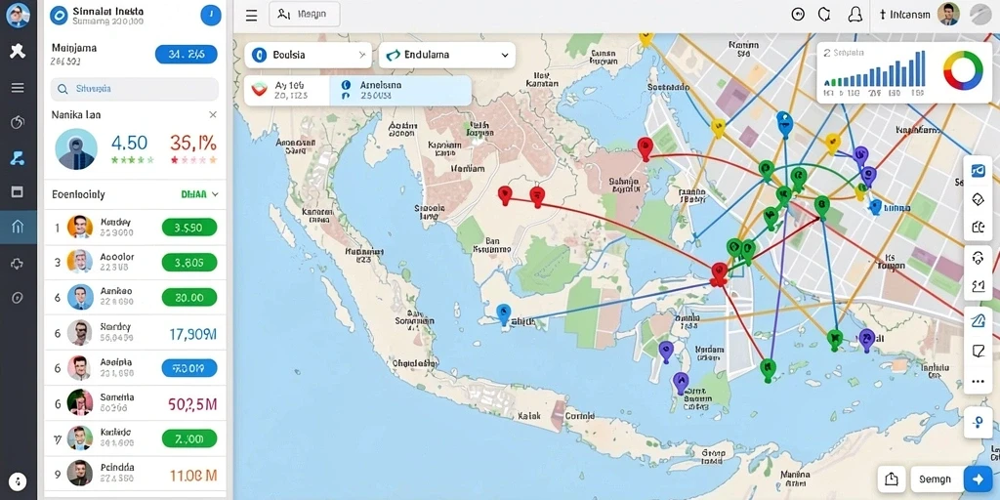The image size is (1000, 500).
Task: Click the plus-cross icon in the dark sidebar
Action: [x=18, y=263]
